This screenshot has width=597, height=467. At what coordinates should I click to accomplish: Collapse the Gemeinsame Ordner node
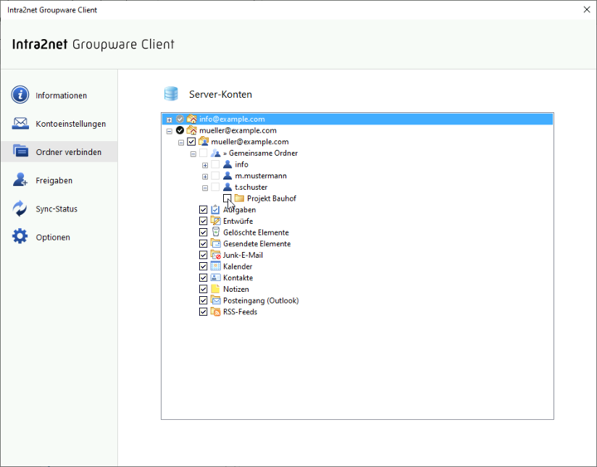point(193,154)
